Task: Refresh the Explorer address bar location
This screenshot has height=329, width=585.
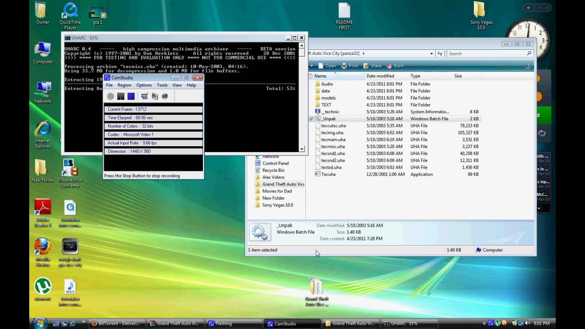Action: click(440, 53)
